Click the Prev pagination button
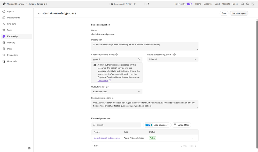Viewport: 258px width, 152px height. pos(184,146)
